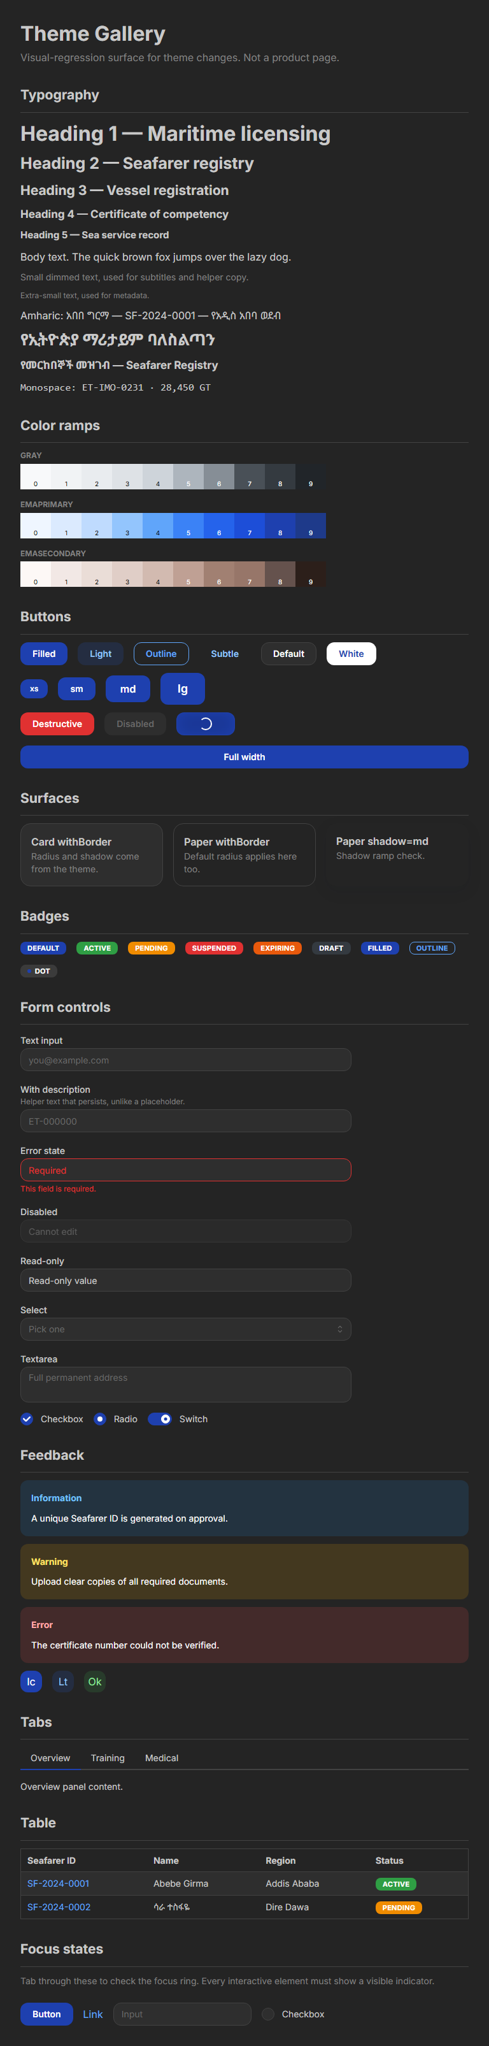Select EMAPRIMARY ramp swatch 6
The image size is (489, 2046).
219,526
